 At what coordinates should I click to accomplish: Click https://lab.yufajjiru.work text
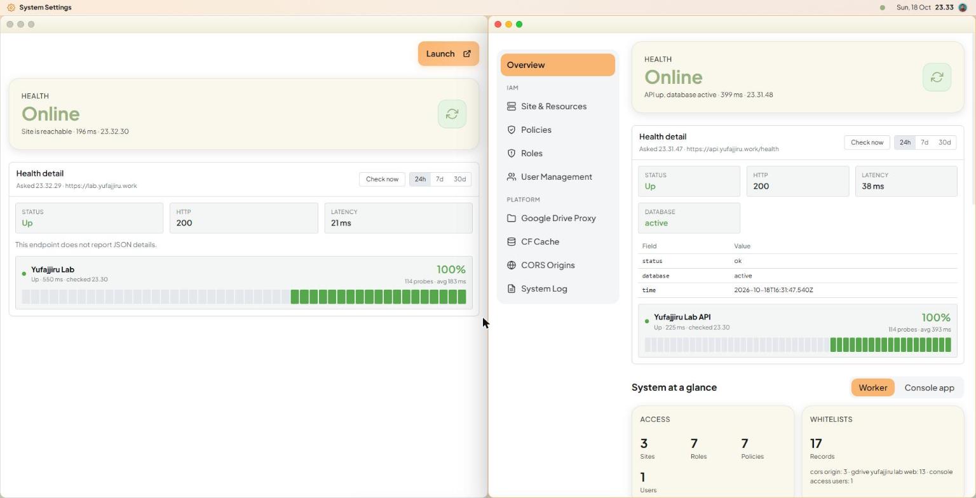(102, 186)
